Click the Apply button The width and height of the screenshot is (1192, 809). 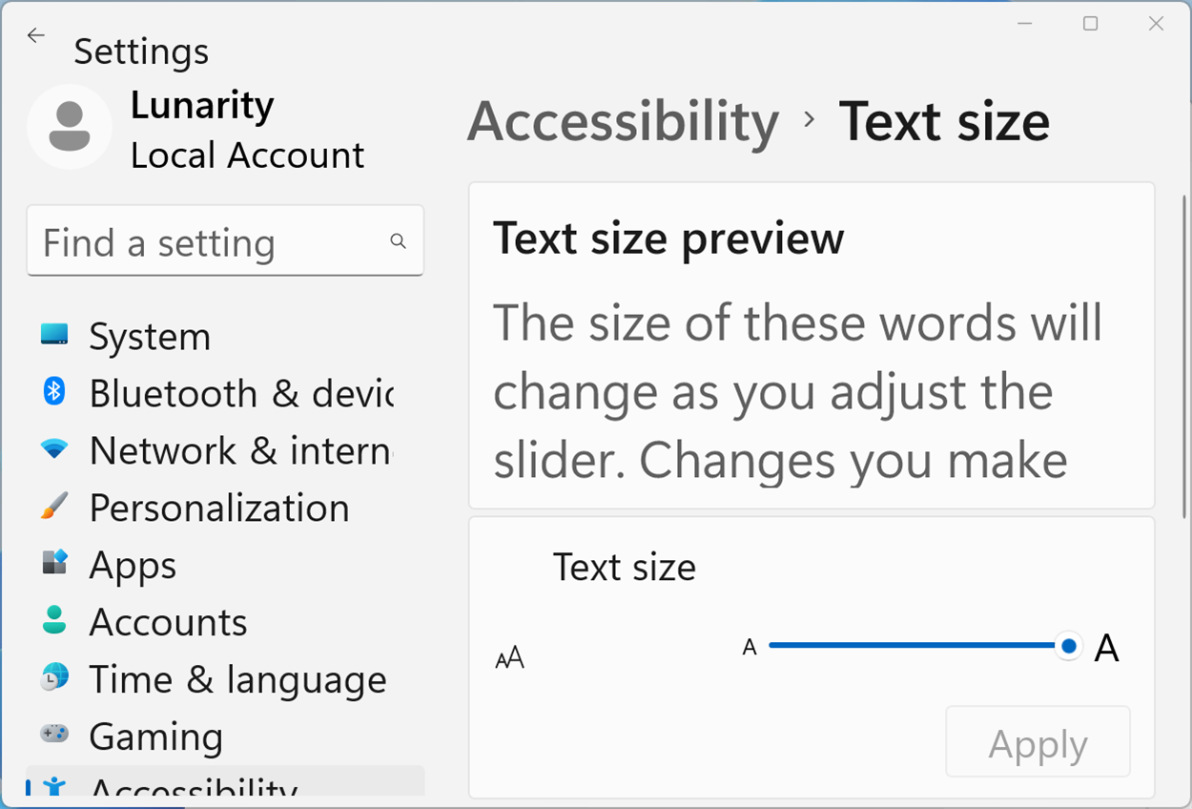tap(1038, 742)
